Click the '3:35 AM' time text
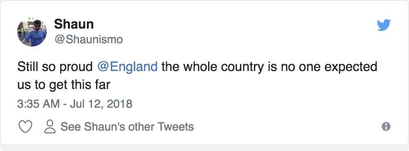409x151 pixels. coord(38,104)
